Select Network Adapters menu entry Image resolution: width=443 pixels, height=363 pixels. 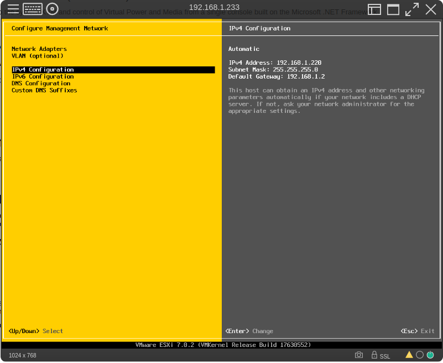(39, 49)
